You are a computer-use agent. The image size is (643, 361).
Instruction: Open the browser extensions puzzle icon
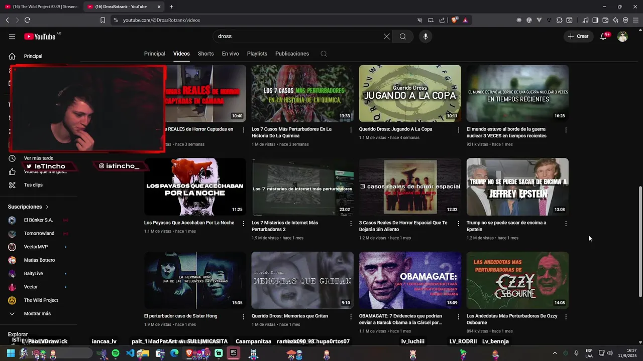pyautogui.click(x=559, y=20)
